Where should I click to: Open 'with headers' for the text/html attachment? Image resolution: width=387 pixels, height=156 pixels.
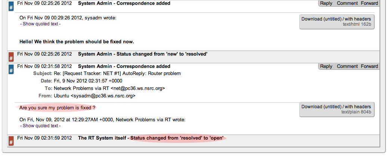pos(358,19)
